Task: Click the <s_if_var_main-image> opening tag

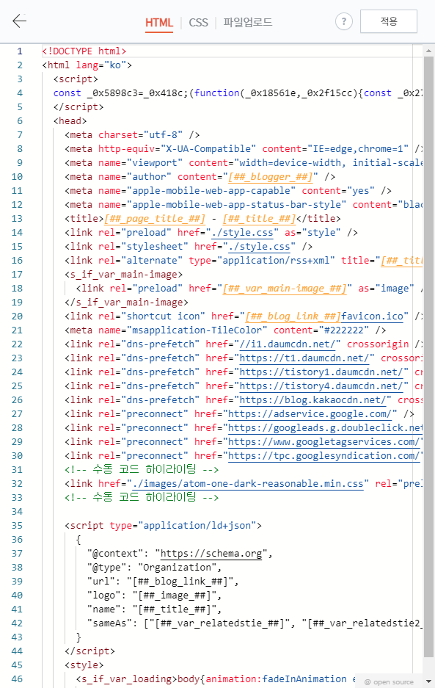Action: pyautogui.click(x=124, y=275)
